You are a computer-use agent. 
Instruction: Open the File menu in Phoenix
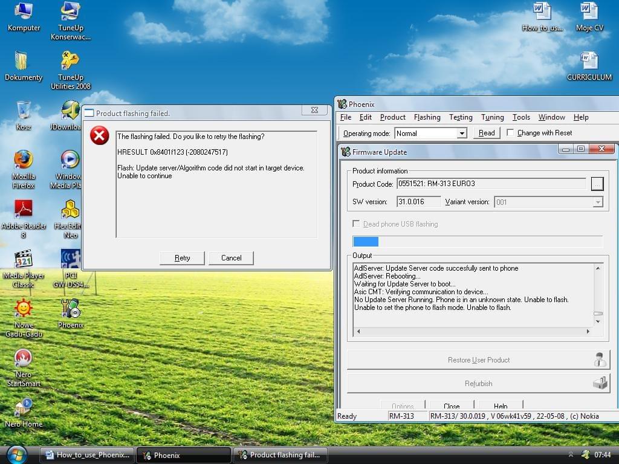(x=345, y=117)
